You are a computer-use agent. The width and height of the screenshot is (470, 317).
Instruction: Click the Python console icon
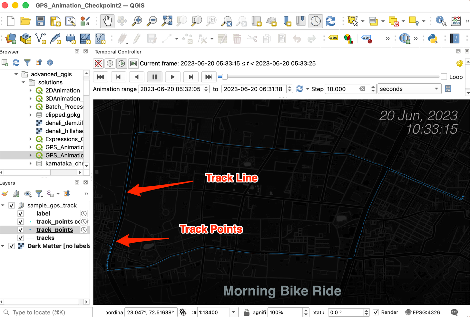(x=433, y=39)
